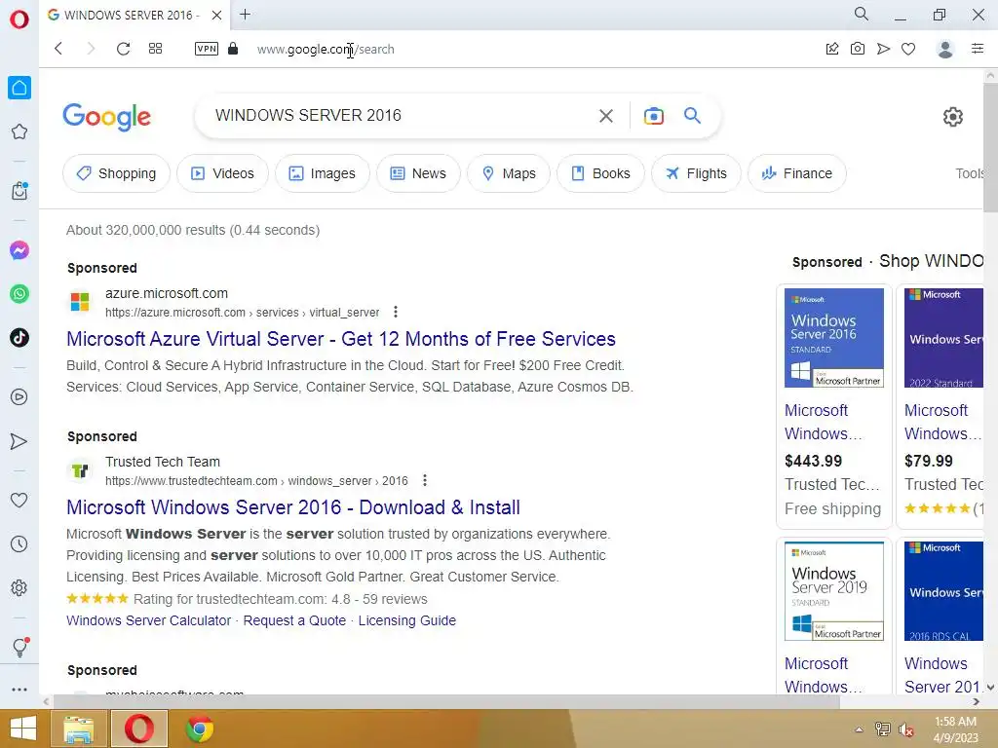Go to Opera start page home icon

pyautogui.click(x=19, y=88)
